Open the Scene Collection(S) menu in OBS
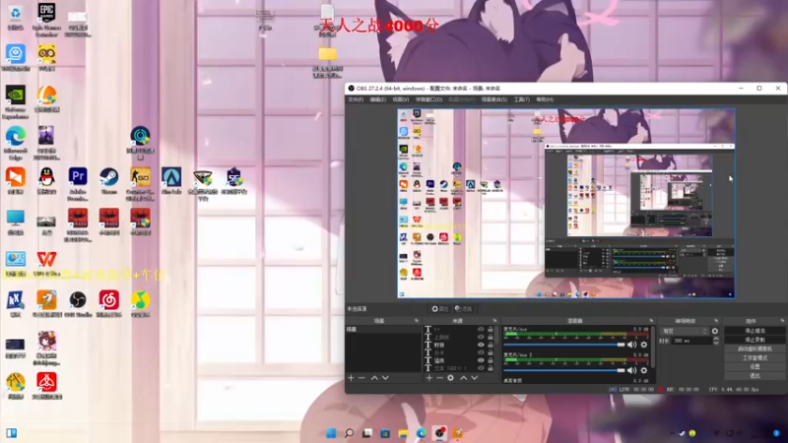This screenshot has width=788, height=443. (494, 99)
